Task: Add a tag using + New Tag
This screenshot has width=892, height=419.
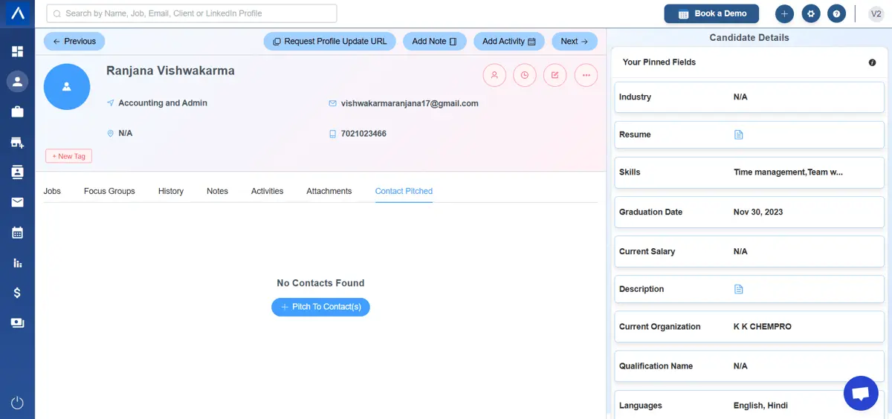Action: coord(68,156)
